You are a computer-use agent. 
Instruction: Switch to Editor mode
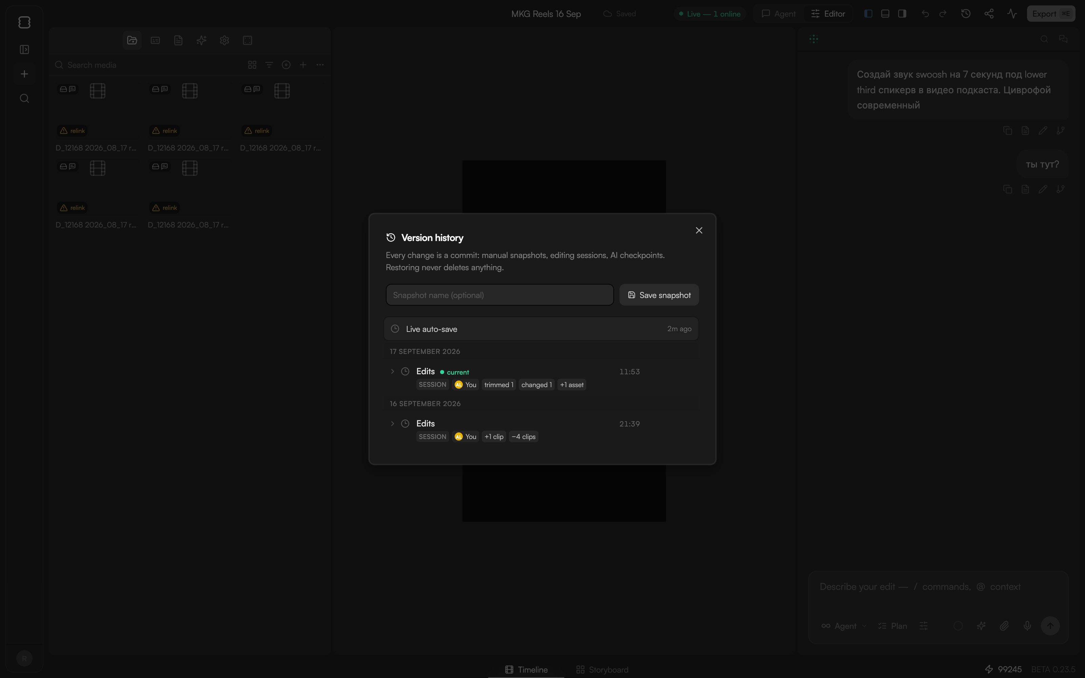[828, 14]
